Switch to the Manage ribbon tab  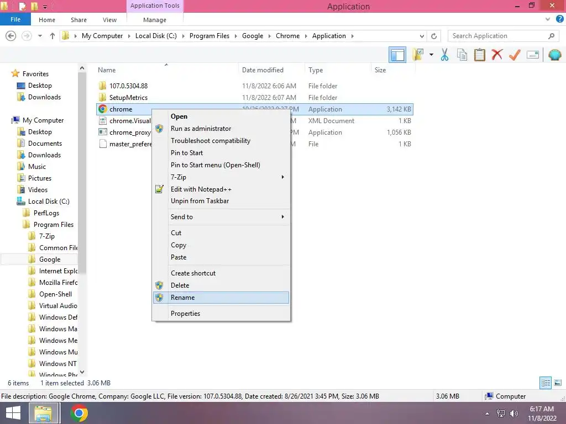click(155, 20)
